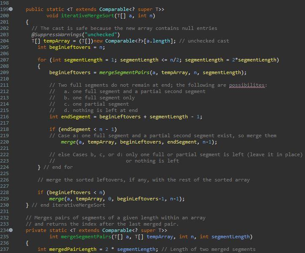Screen dimensions: 305x253
Task: Click the "// end for" comment
Action: point(58,167)
